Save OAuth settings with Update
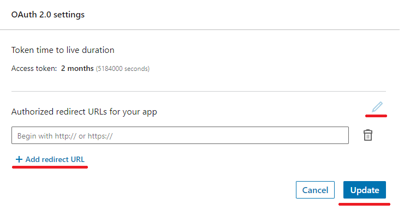 [x=365, y=190]
